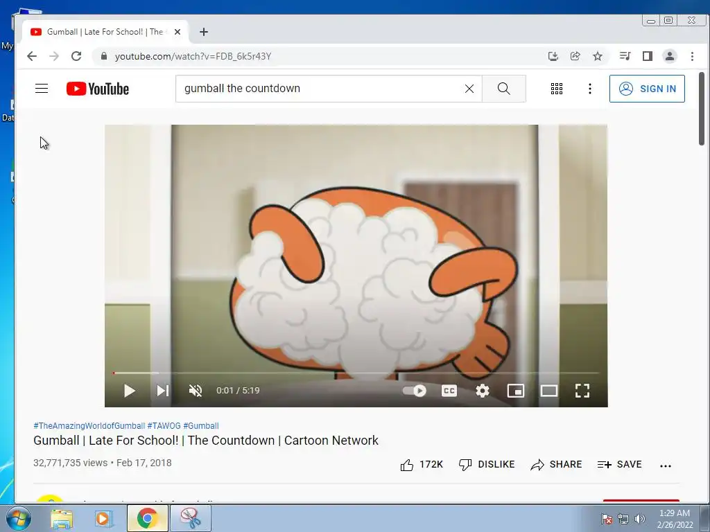
Task: Toggle Chrome side panel
Action: [648, 56]
